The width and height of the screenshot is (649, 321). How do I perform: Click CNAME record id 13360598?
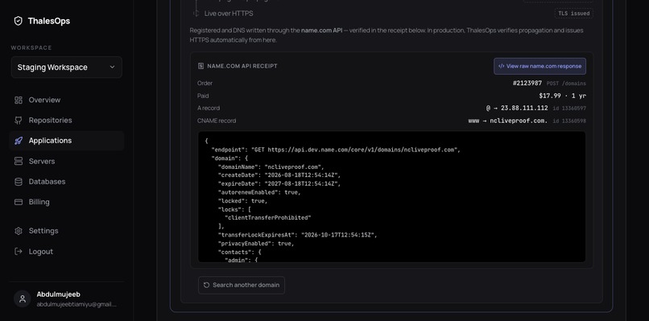click(569, 121)
